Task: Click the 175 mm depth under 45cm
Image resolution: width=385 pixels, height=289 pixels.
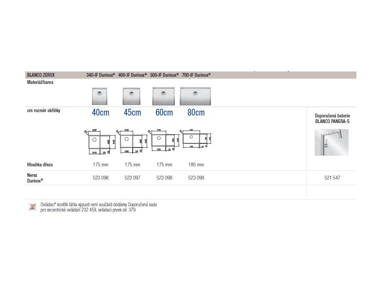Action: (132, 165)
